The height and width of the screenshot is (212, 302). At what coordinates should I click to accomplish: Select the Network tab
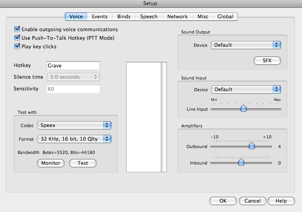[x=177, y=17]
